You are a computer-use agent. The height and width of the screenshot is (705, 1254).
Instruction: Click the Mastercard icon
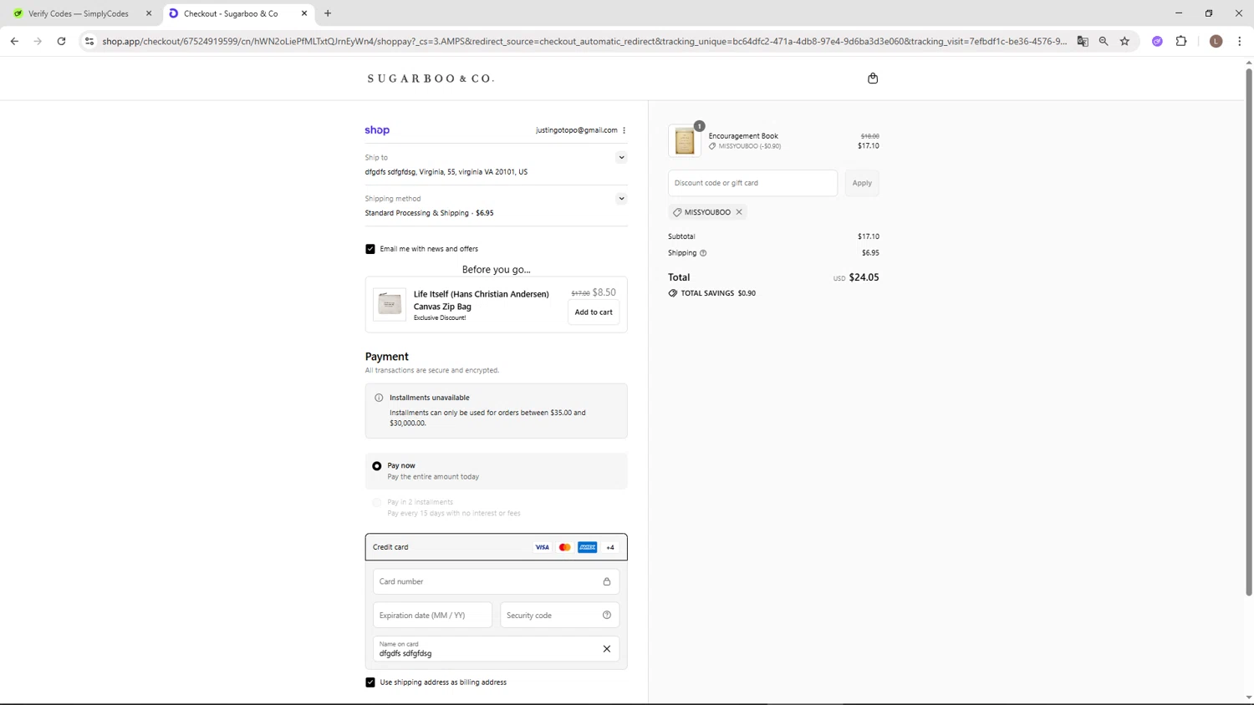pos(565,547)
